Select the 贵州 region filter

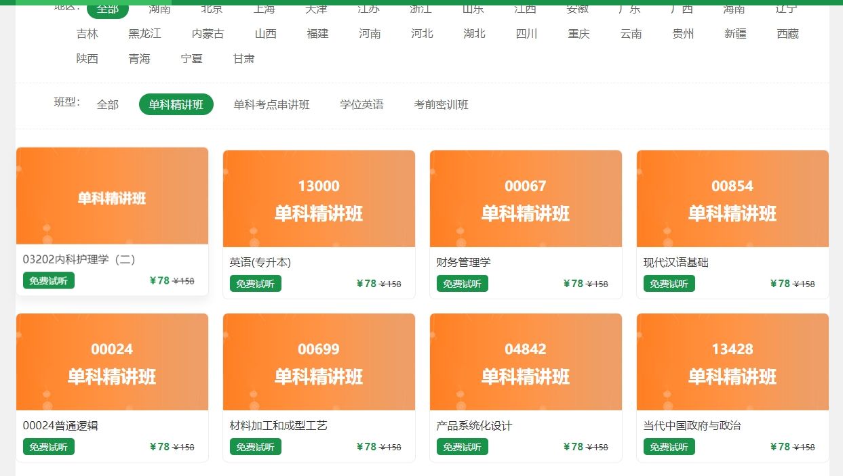tap(683, 34)
